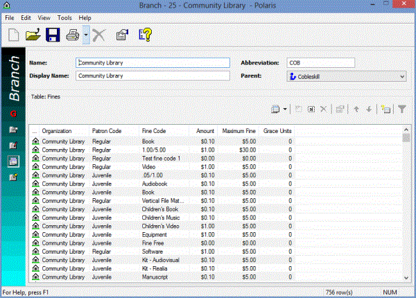Click the house icon of the Software row
The height and width of the screenshot is (298, 416).
coord(35,252)
